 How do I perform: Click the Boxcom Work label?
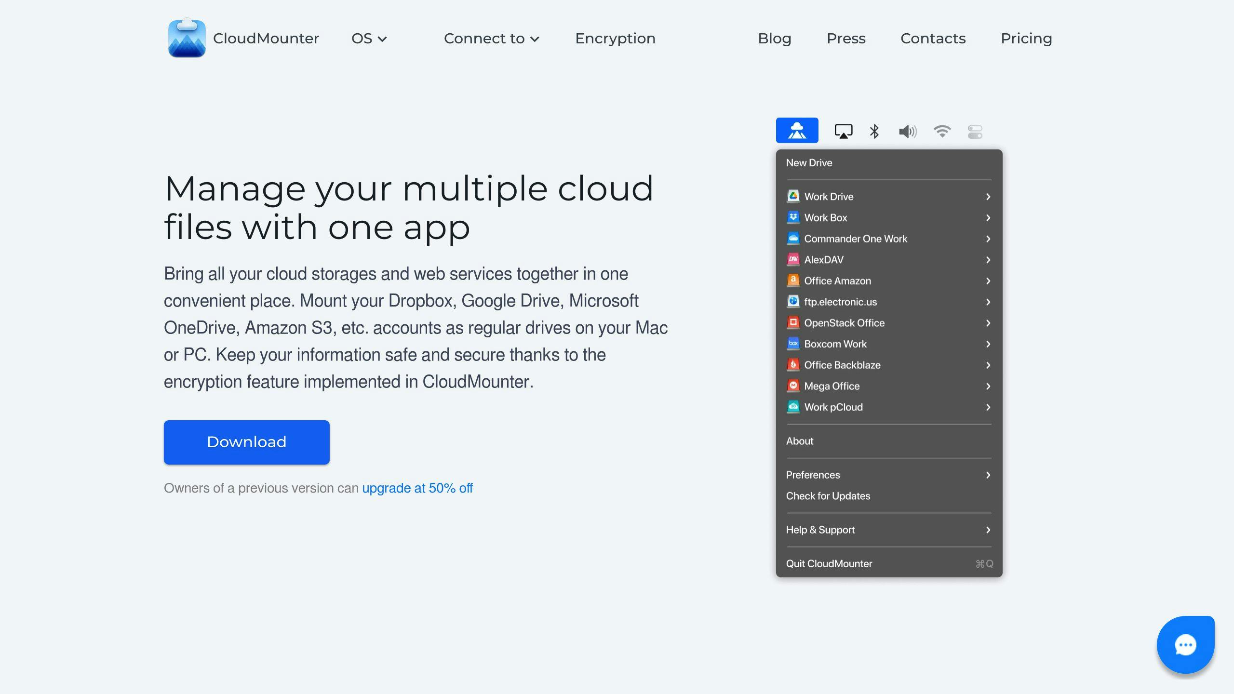(x=835, y=344)
